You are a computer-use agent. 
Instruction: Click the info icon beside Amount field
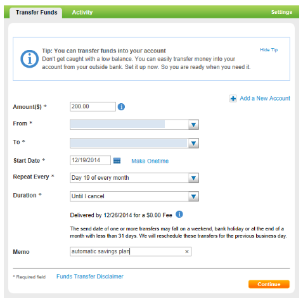coord(121,107)
